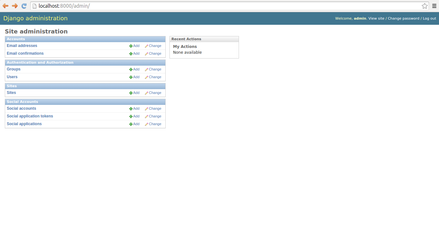Open the browser hamburger menu

[434, 6]
